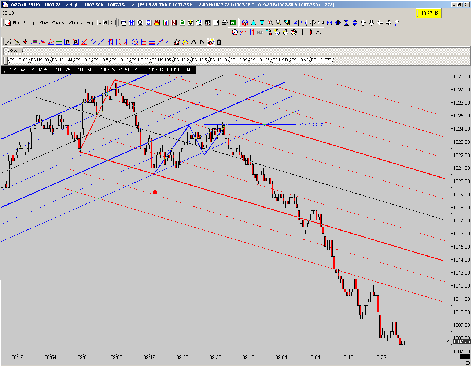This screenshot has width=472, height=366.
Task: Click the white left arrow icon
Action: [380, 23]
